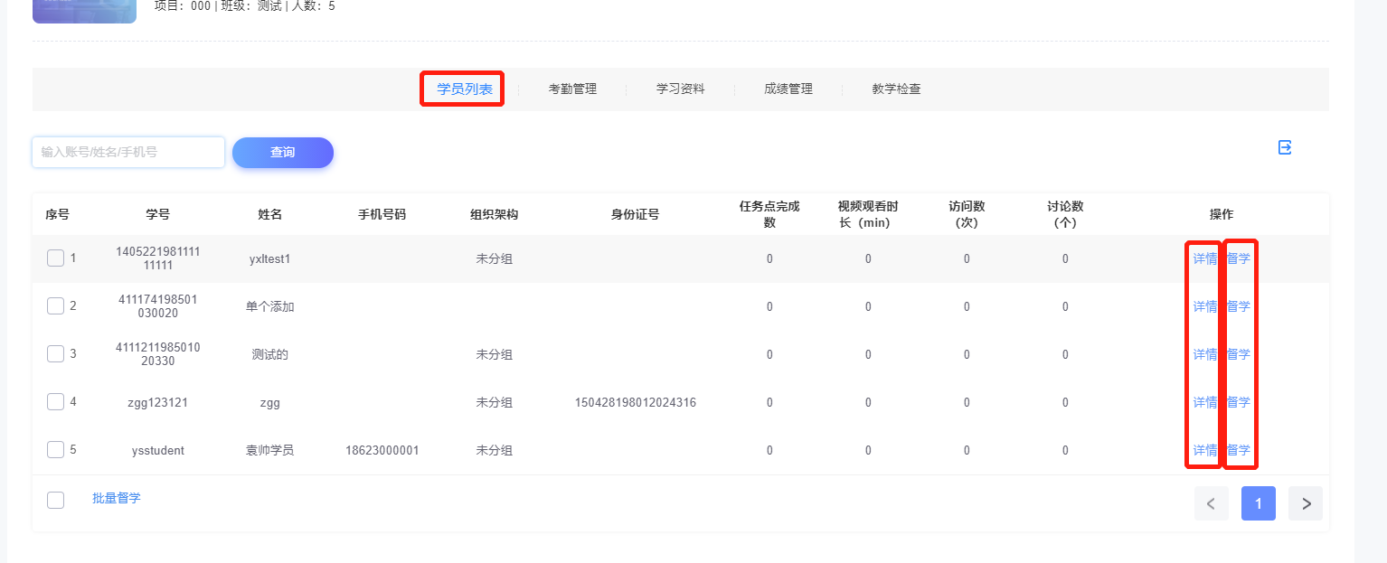Open 详情 for student yxltest1
Screen dimensions: 1387x563
tap(1204, 258)
